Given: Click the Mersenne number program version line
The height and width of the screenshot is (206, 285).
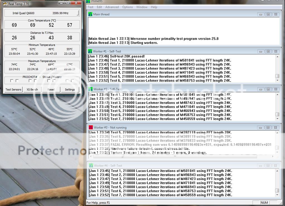Looking at the screenshot, I should click(154, 39).
